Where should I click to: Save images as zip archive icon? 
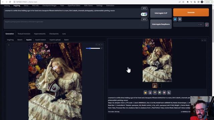click(155, 93)
